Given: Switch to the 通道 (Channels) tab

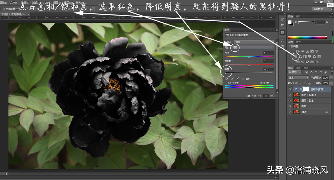Looking at the screenshot, I should (x=298, y=68).
